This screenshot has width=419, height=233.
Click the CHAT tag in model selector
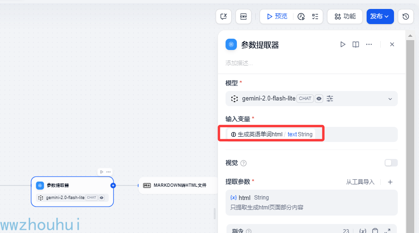point(305,99)
